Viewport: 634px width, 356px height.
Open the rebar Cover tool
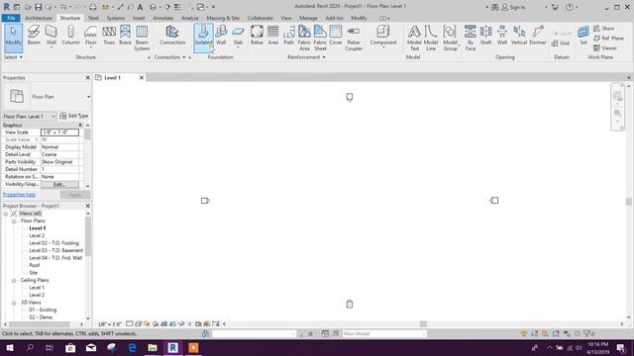pos(336,36)
